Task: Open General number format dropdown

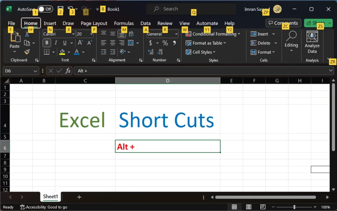Action: pos(176,34)
